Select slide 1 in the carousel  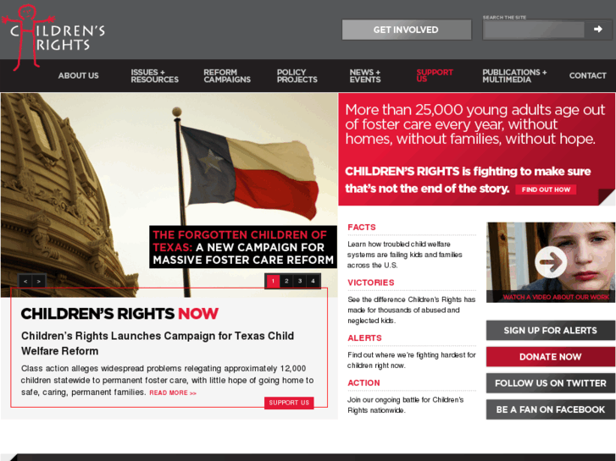point(273,281)
